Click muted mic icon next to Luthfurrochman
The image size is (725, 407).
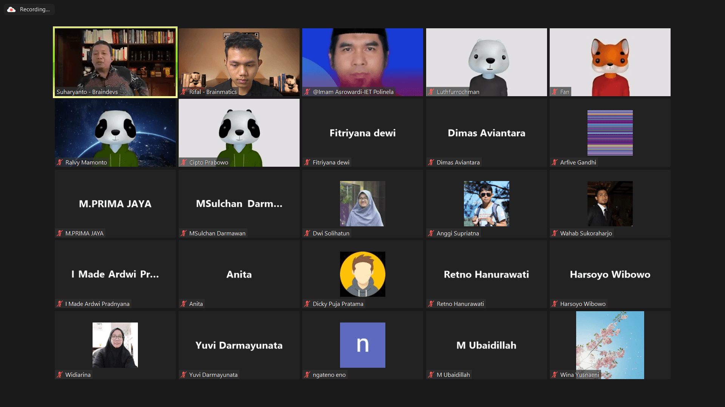click(431, 92)
